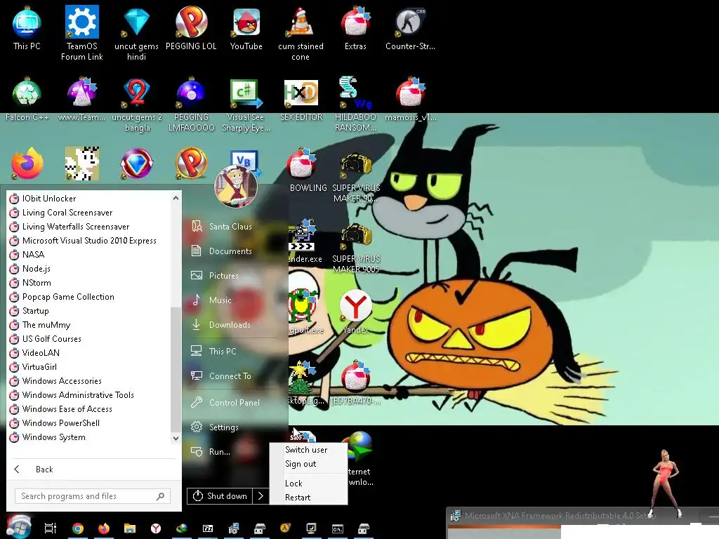Click the PEGGING LOL Peggle desktop icon

191,28
